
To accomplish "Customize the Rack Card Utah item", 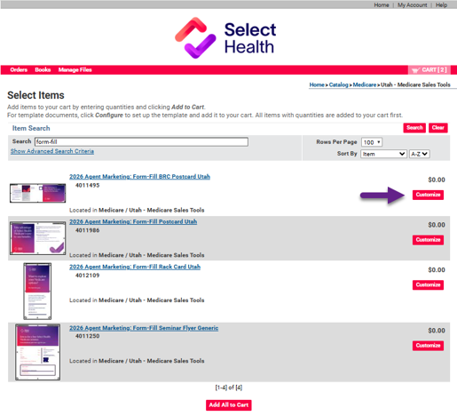I will [428, 284].
